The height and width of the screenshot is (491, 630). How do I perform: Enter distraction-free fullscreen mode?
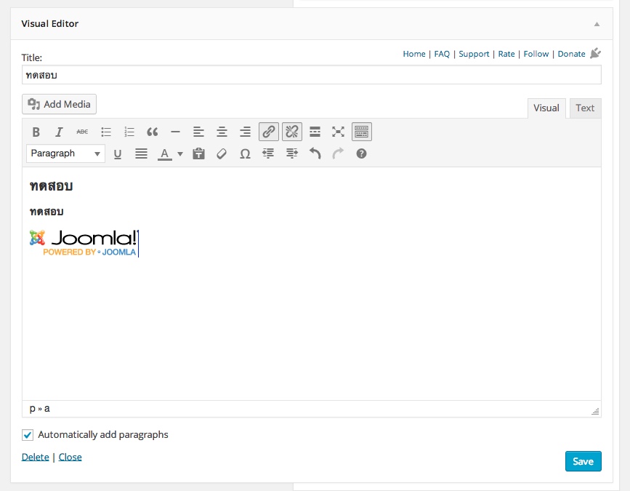(x=339, y=132)
